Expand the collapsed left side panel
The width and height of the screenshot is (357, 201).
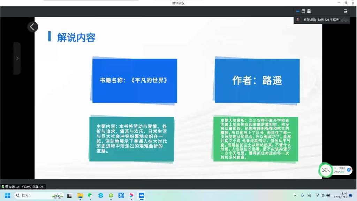click(x=17, y=58)
